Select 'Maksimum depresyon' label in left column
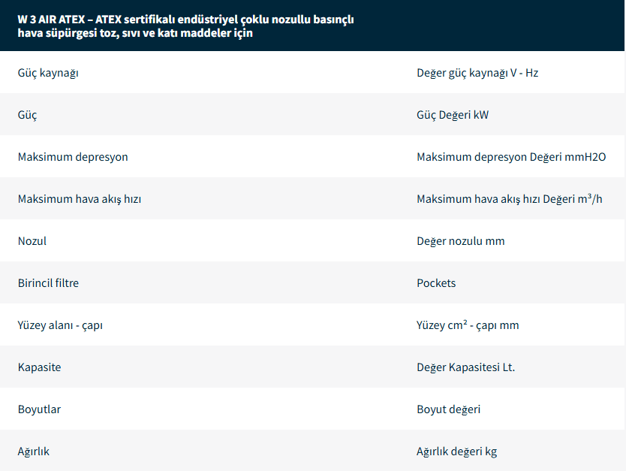626x471 pixels. (x=73, y=157)
